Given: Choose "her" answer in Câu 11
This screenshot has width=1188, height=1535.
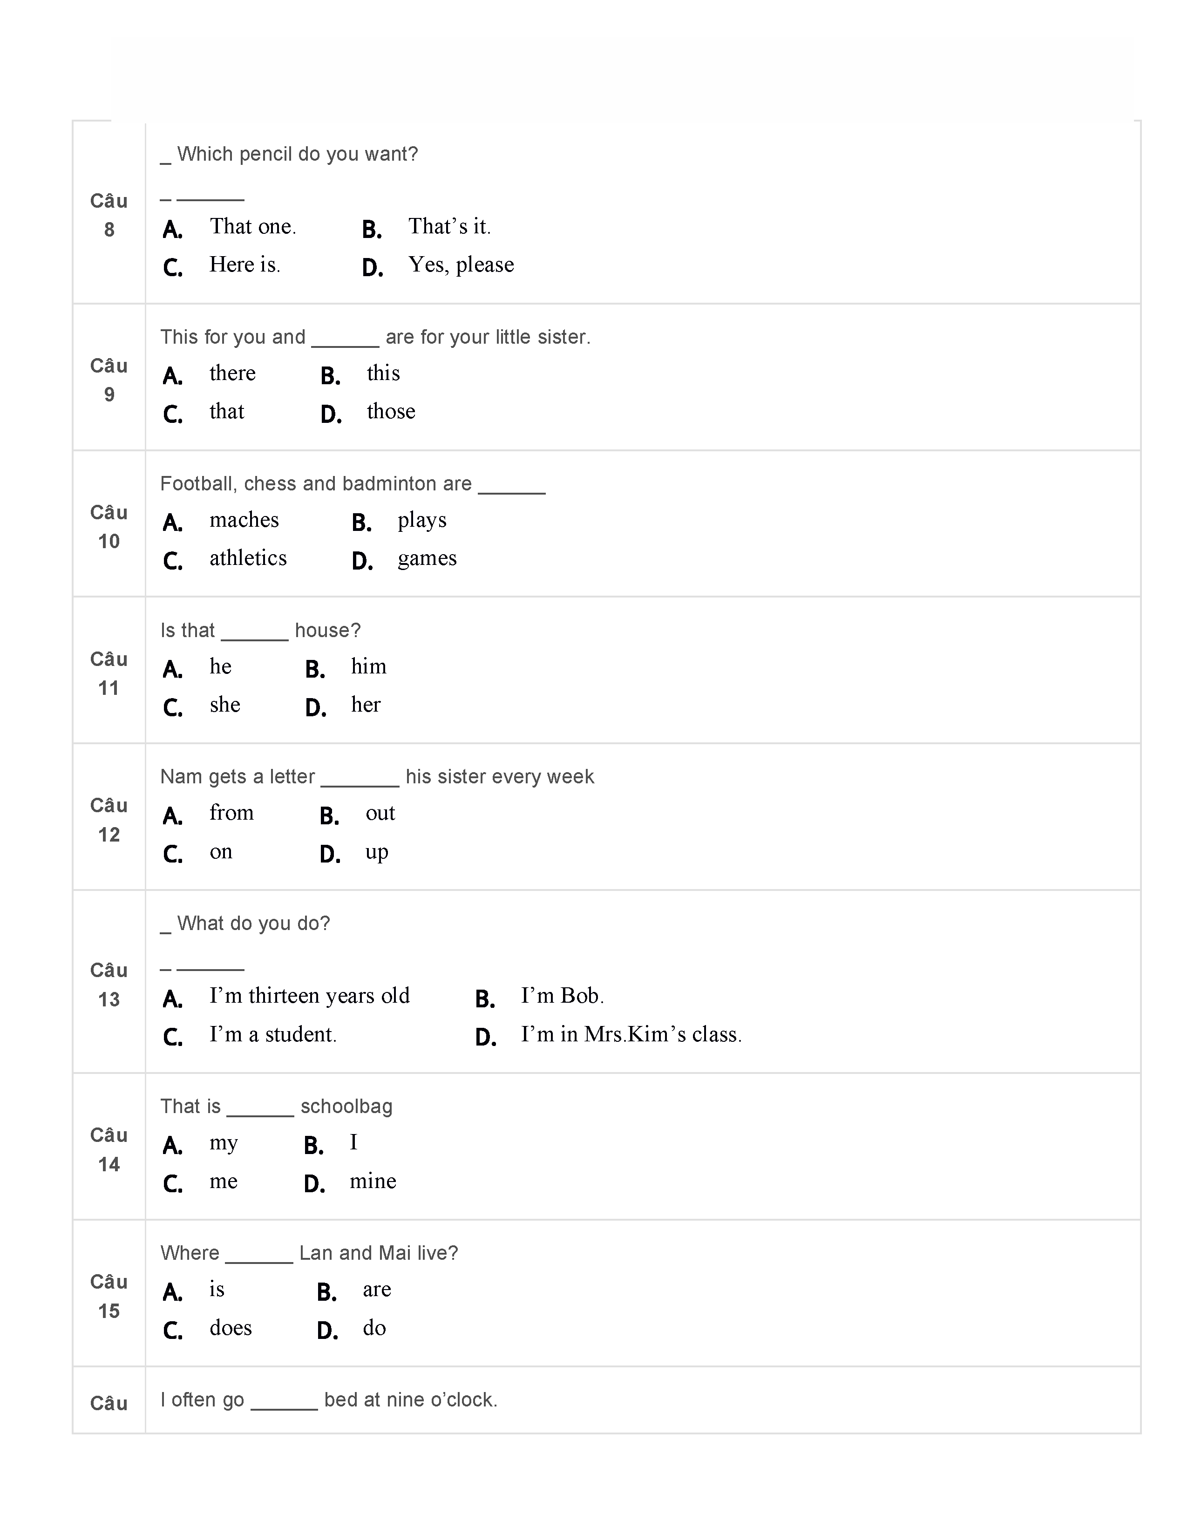Looking at the screenshot, I should pyautogui.click(x=366, y=705).
